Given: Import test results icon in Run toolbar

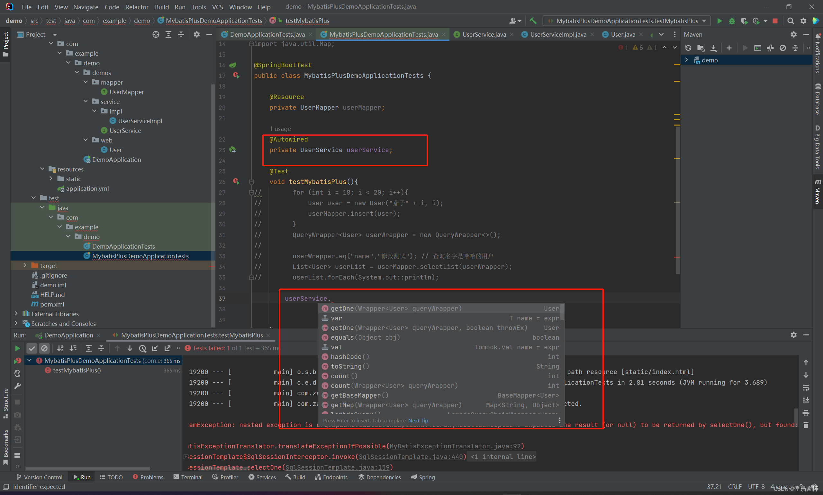Looking at the screenshot, I should click(155, 348).
